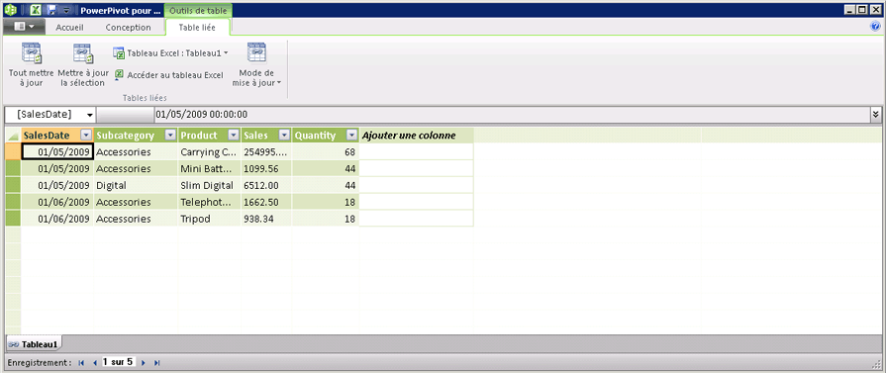
Task: Open the PowerPivot file menu button
Action: click(x=24, y=27)
